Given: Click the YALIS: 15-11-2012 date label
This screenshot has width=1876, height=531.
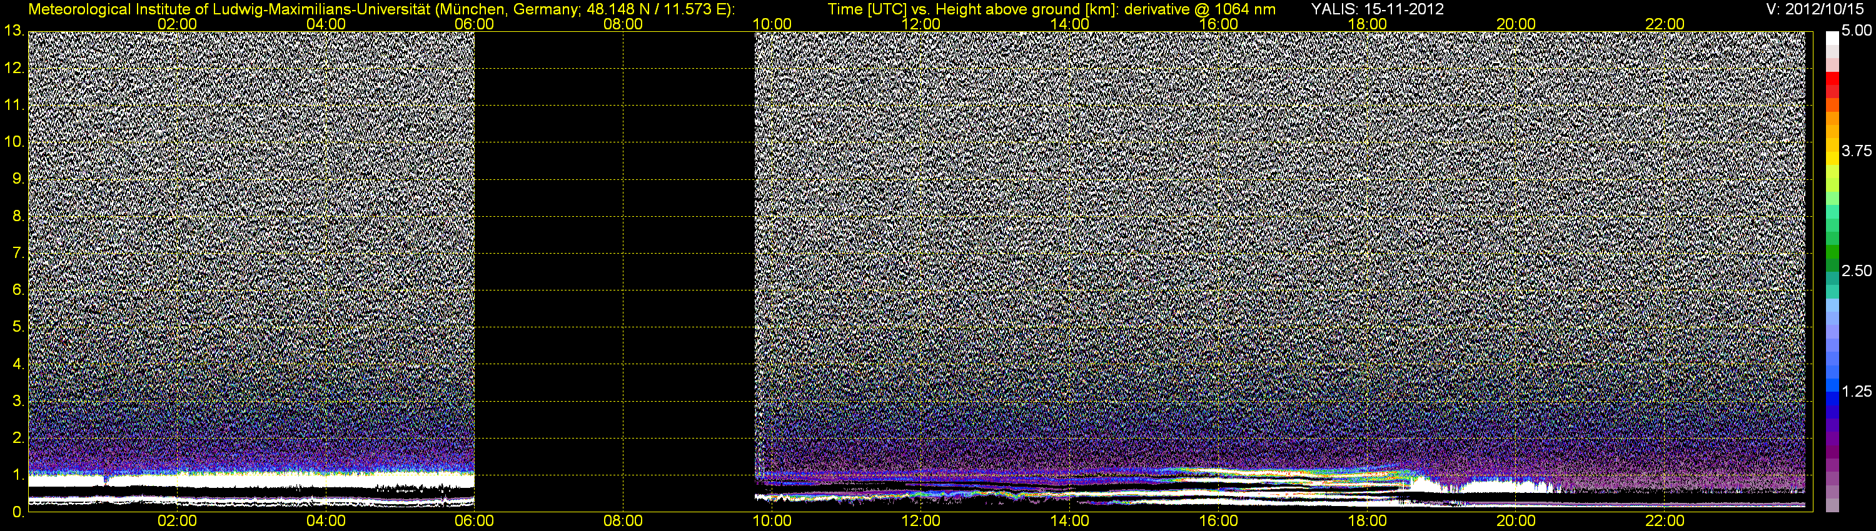Looking at the screenshot, I should (x=1377, y=9).
